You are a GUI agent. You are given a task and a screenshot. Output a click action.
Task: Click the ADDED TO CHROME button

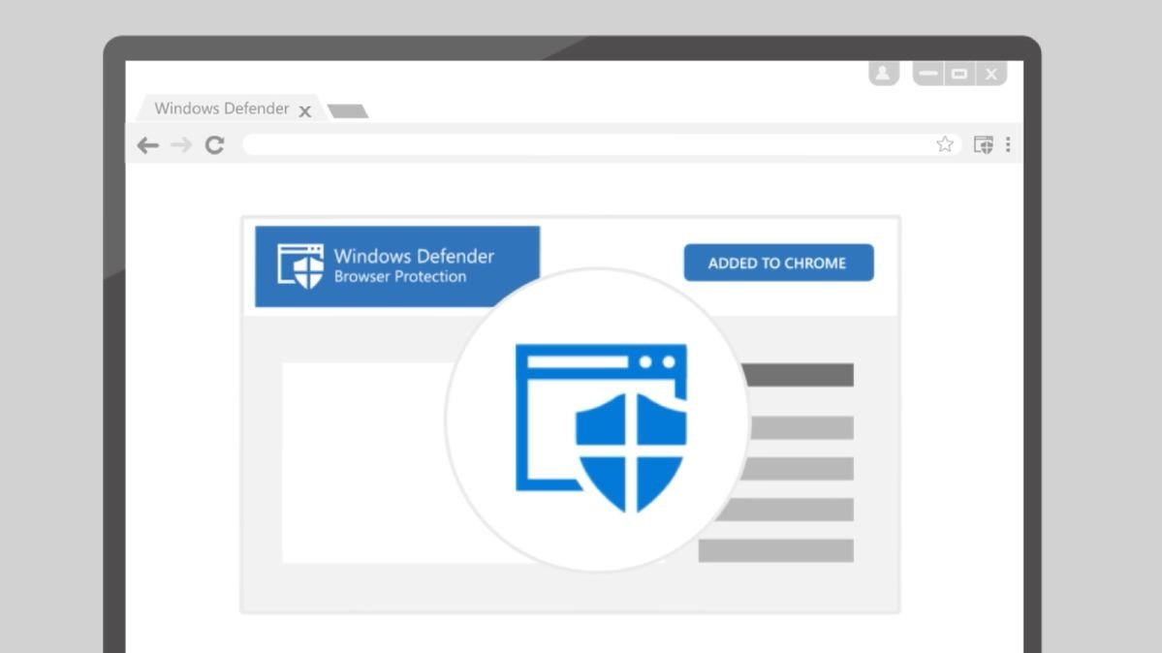pos(778,263)
